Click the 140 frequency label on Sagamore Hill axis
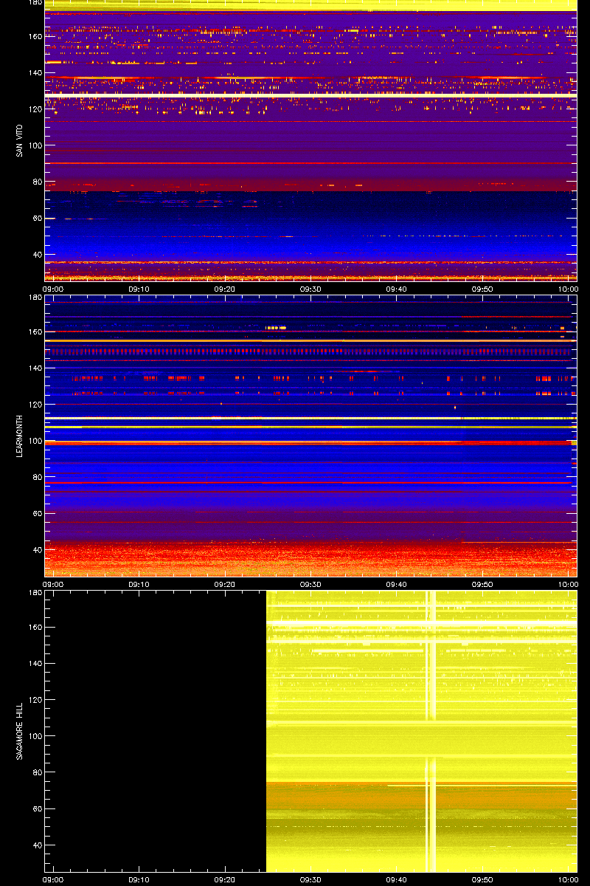590x886 pixels. (x=35, y=664)
